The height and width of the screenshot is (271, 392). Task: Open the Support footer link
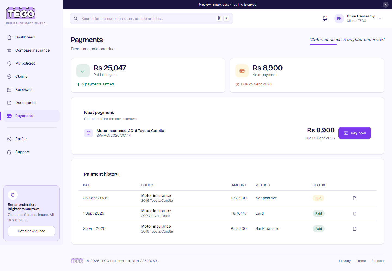pyautogui.click(x=378, y=261)
